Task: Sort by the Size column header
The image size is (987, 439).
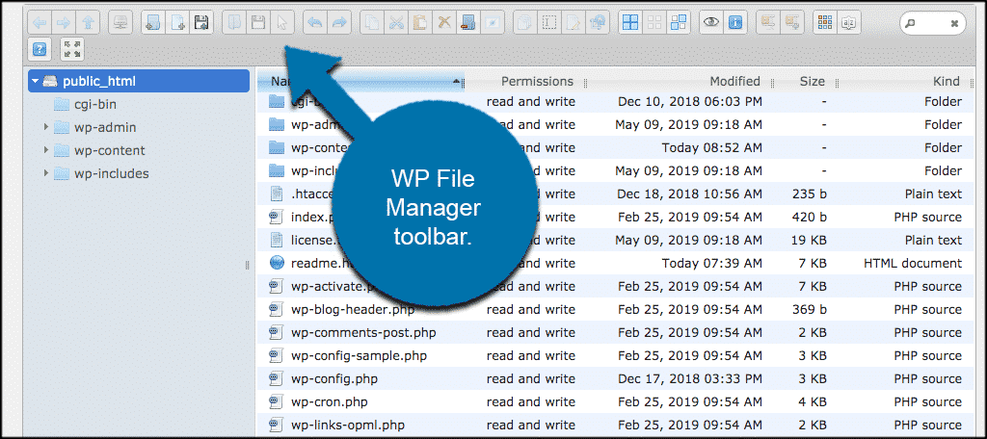Action: pos(812,81)
